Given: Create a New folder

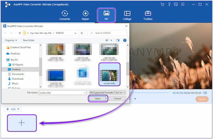Looking at the screenshot, I should click(29, 40).
